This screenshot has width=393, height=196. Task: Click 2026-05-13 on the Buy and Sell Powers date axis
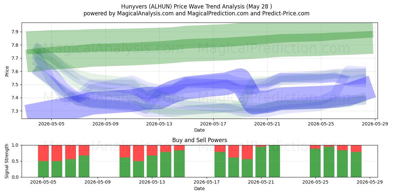pyautogui.click(x=152, y=182)
